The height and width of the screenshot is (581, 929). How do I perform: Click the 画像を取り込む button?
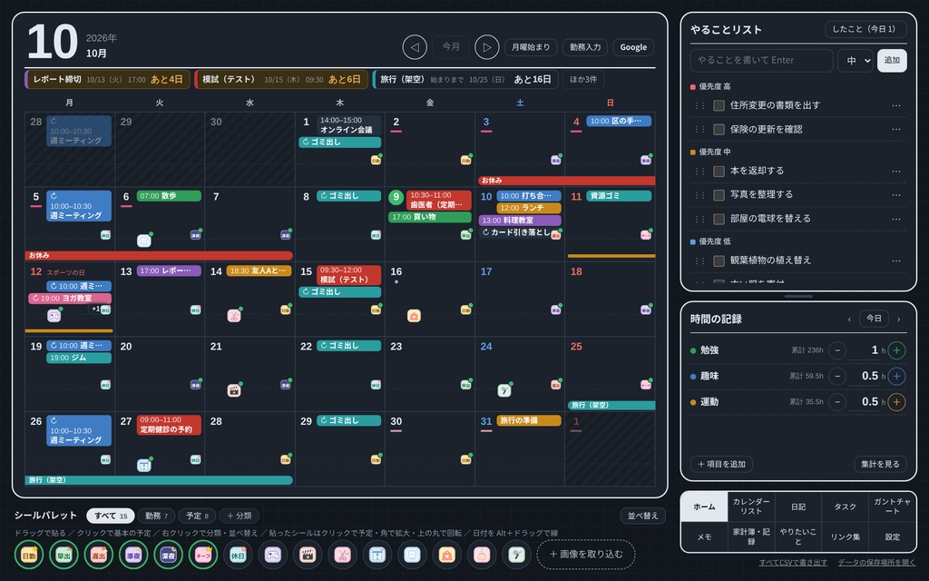pos(586,555)
